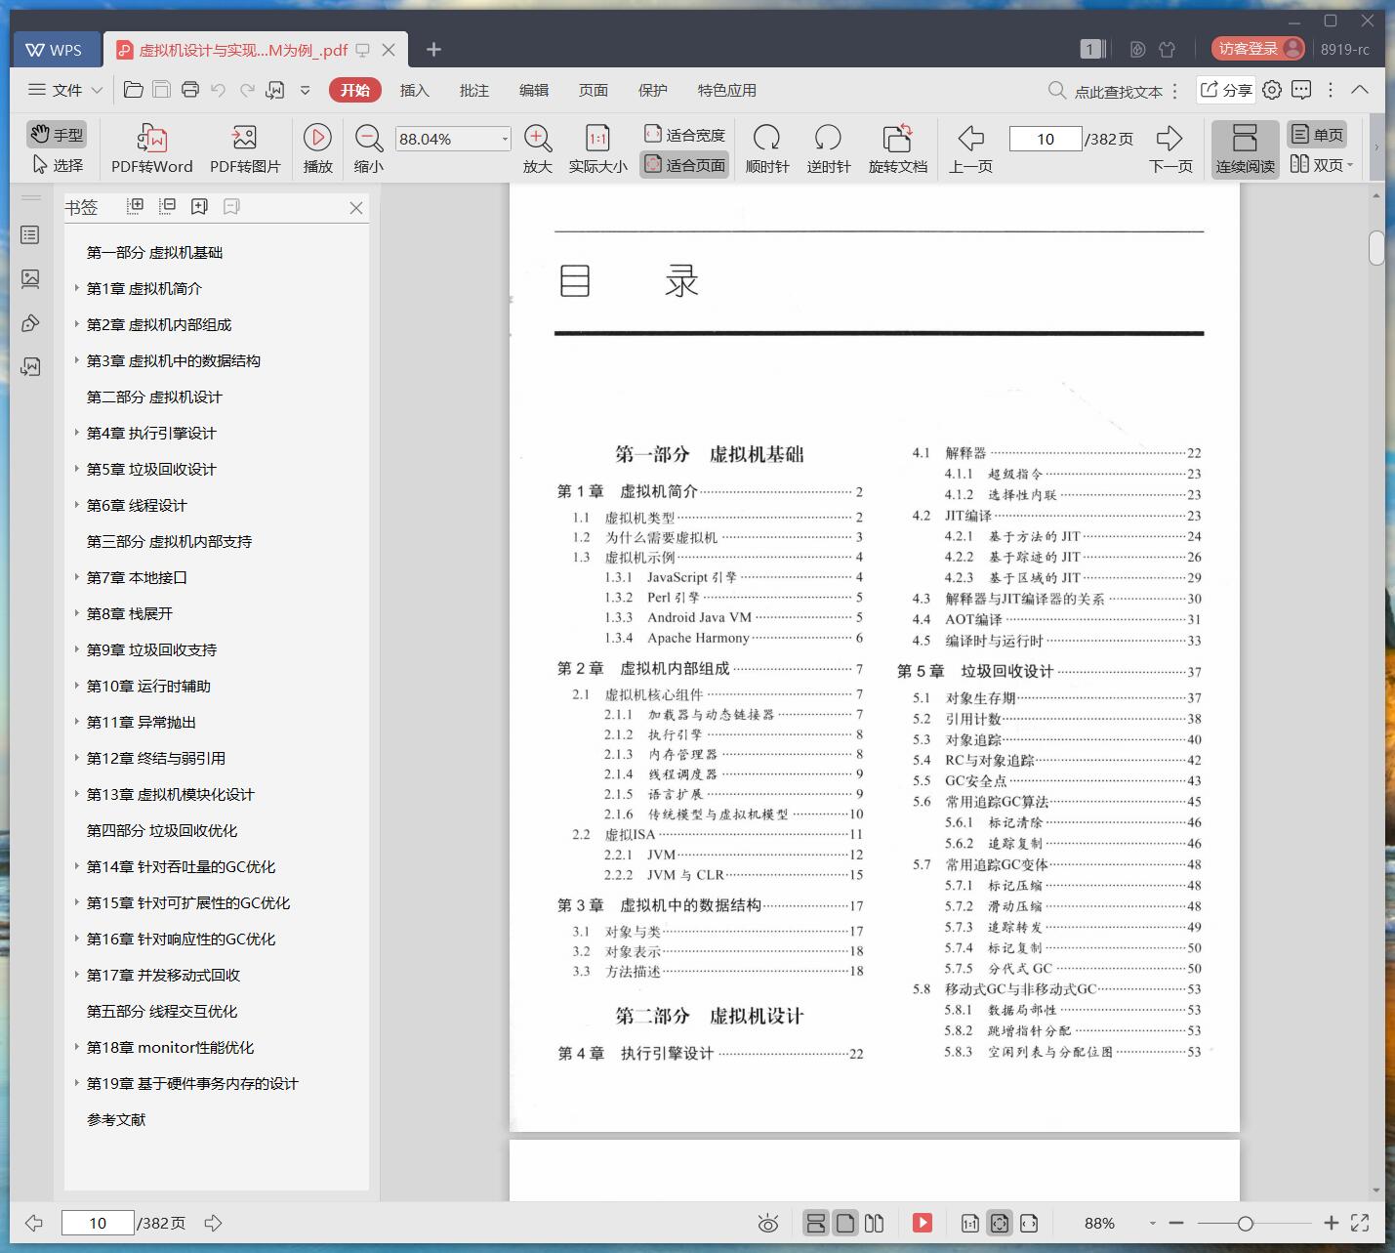1395x1253 pixels.
Task: Open the Edit ribbon tab
Action: 533,90
